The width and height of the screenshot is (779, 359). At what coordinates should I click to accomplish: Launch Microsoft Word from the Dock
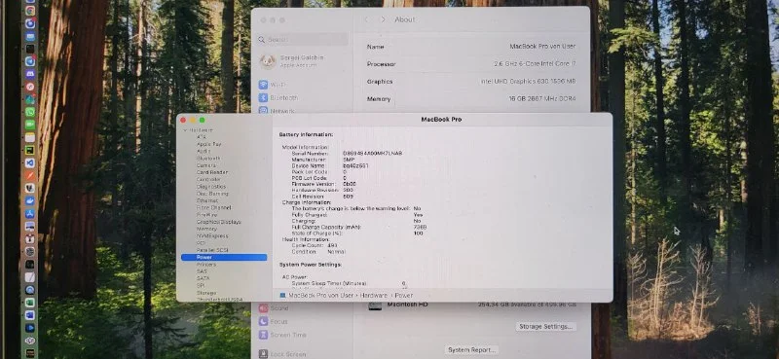(30, 315)
